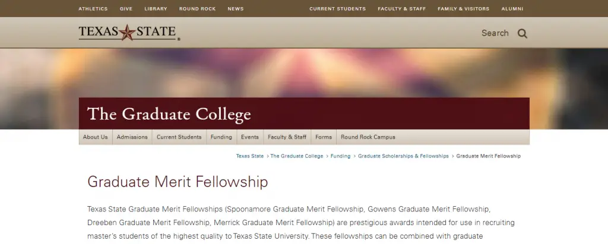This screenshot has width=608, height=244.
Task: Click the Texas State breadcrumb link
Action: pos(249,156)
